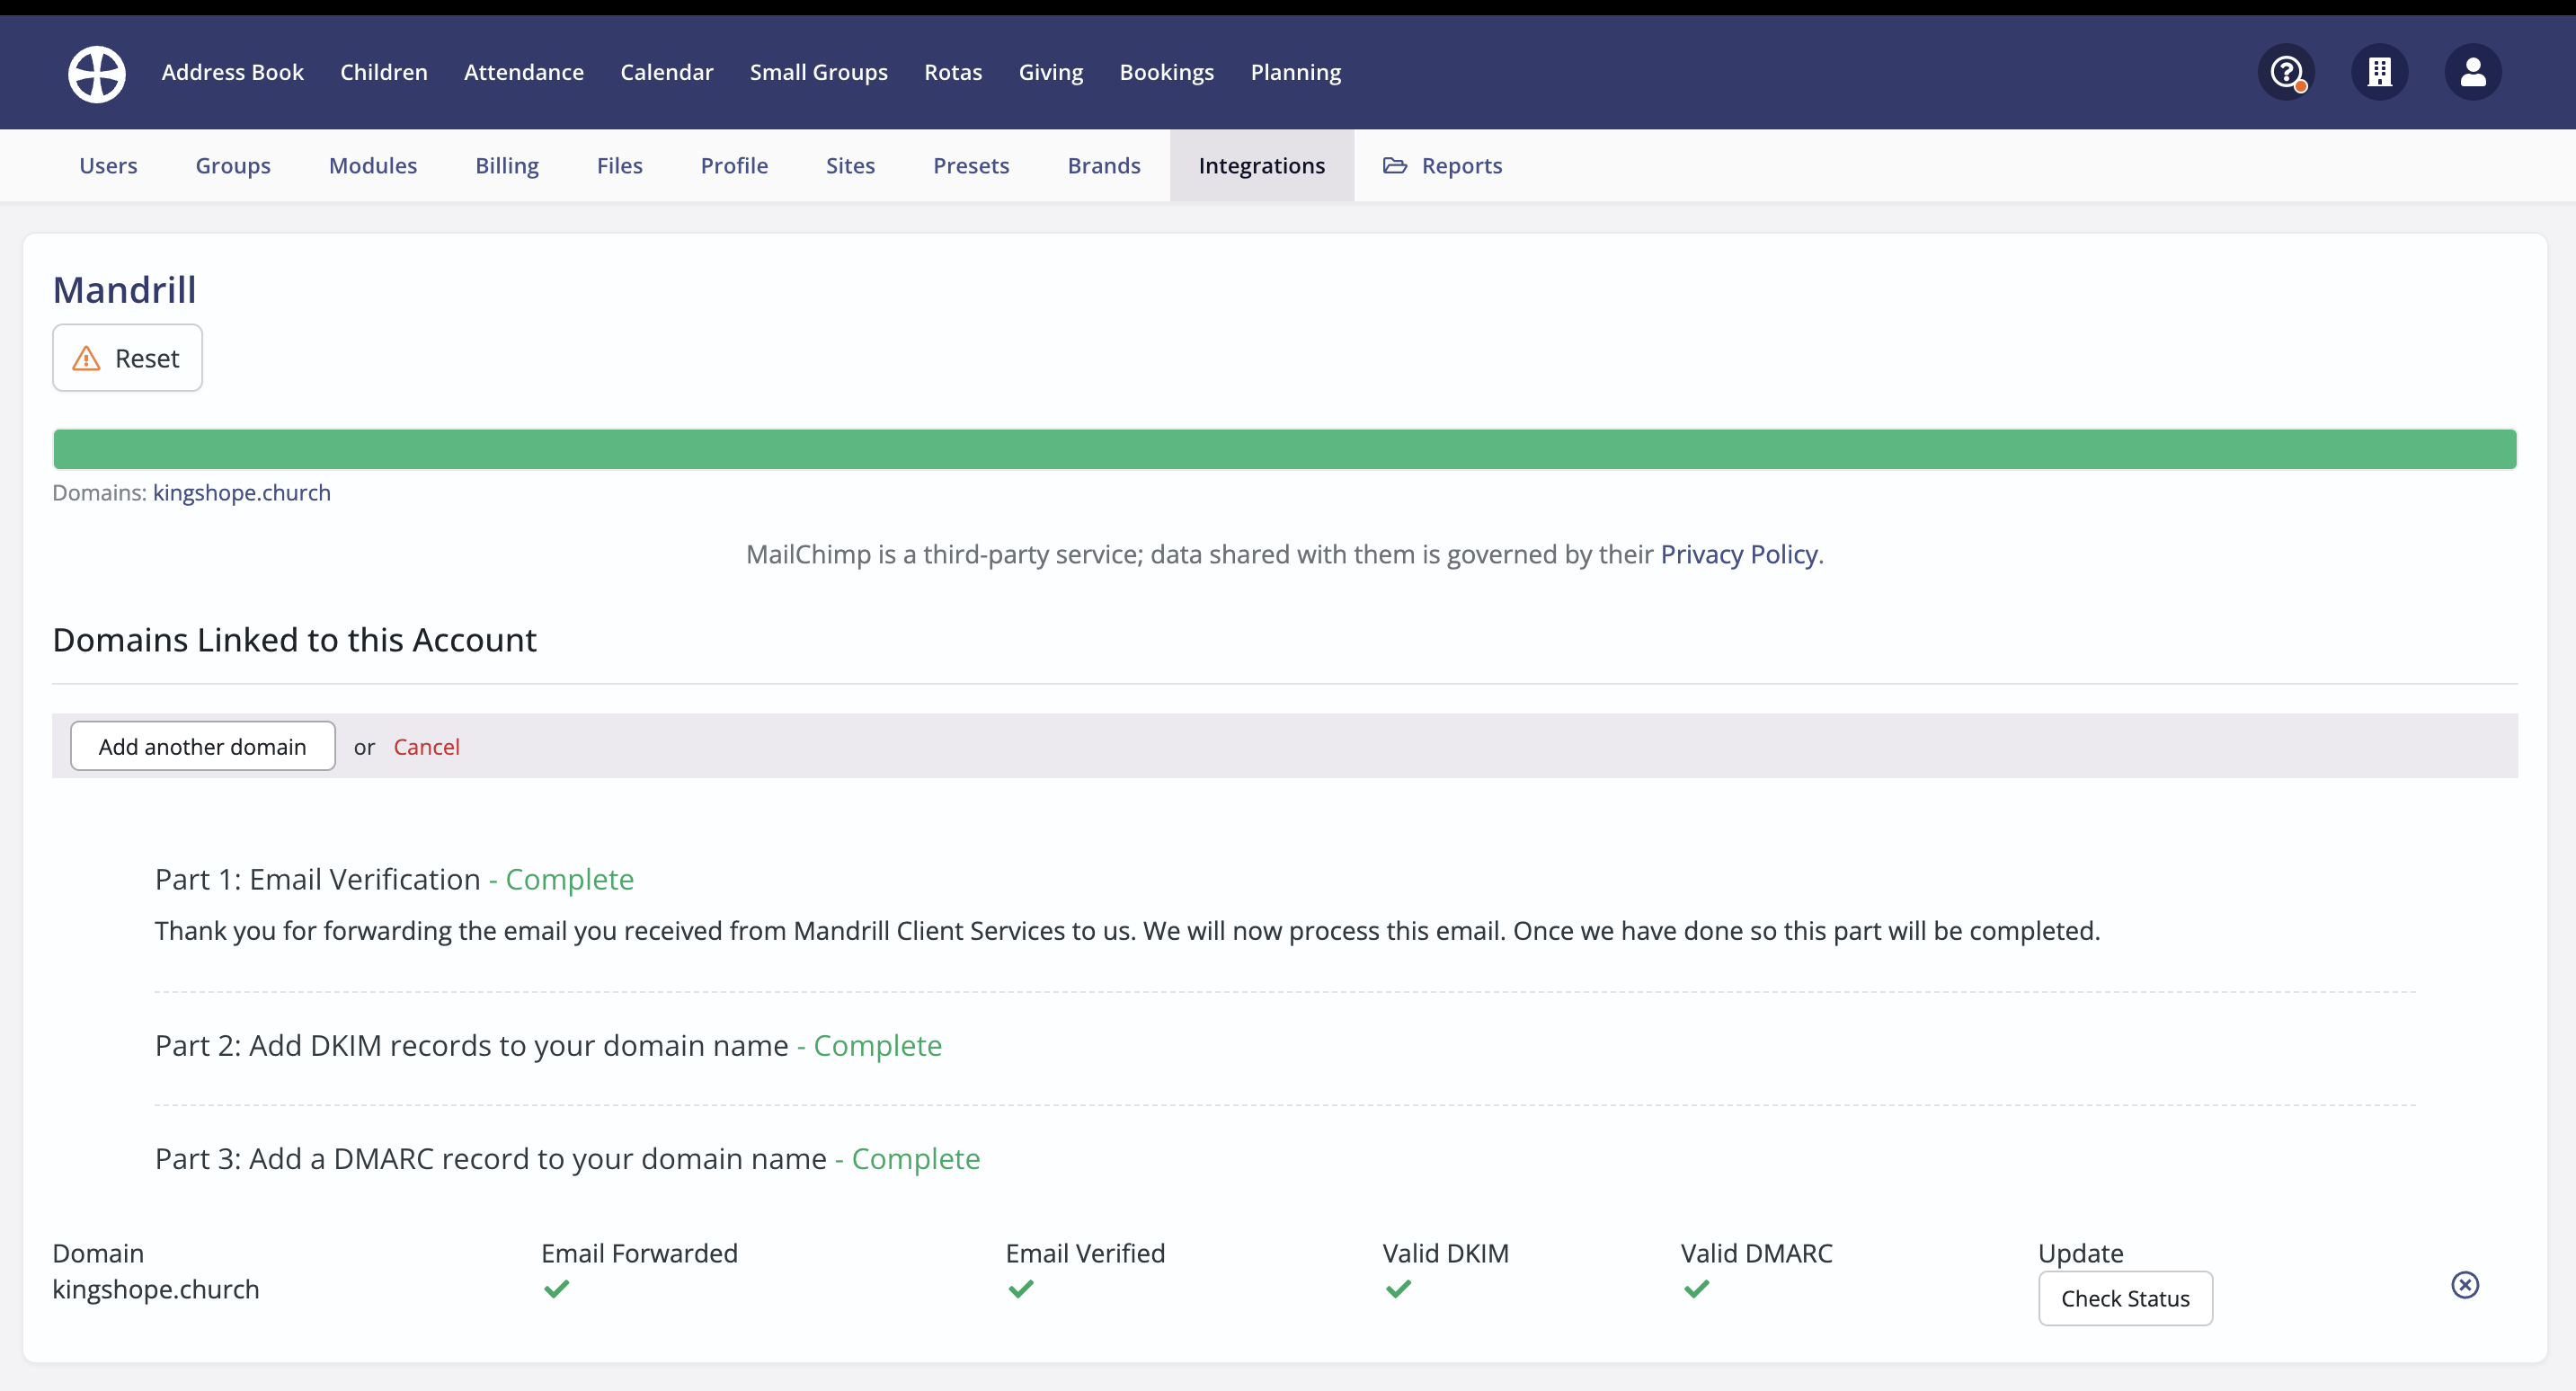The width and height of the screenshot is (2576, 1391).
Task: Click the Valid DKIM green checkmark
Action: [x=1398, y=1289]
